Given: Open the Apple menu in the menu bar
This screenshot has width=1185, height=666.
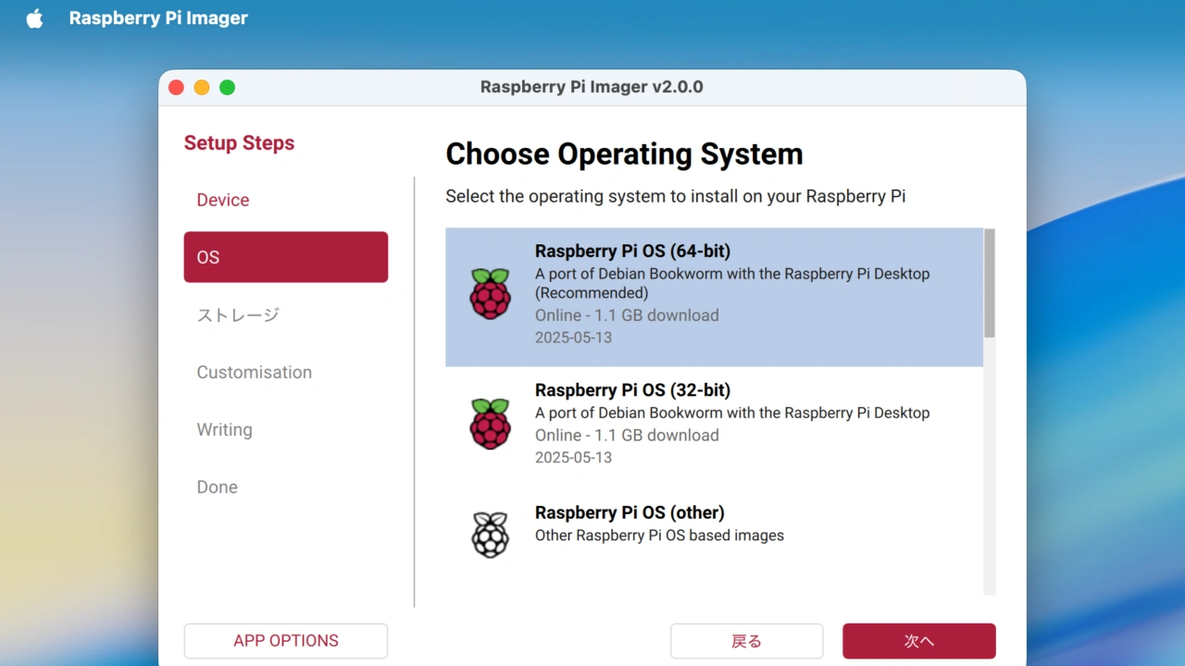Looking at the screenshot, I should click(34, 18).
